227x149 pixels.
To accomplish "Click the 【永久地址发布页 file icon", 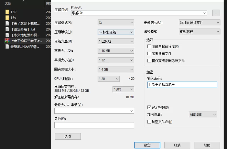I will point(7,35).
